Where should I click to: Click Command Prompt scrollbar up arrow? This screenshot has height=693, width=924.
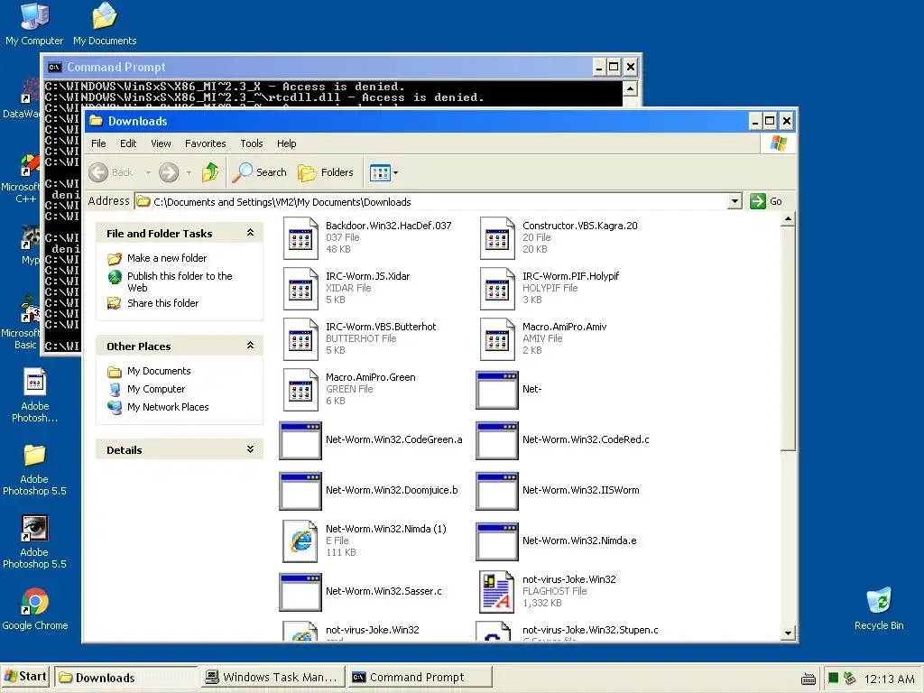pos(629,89)
